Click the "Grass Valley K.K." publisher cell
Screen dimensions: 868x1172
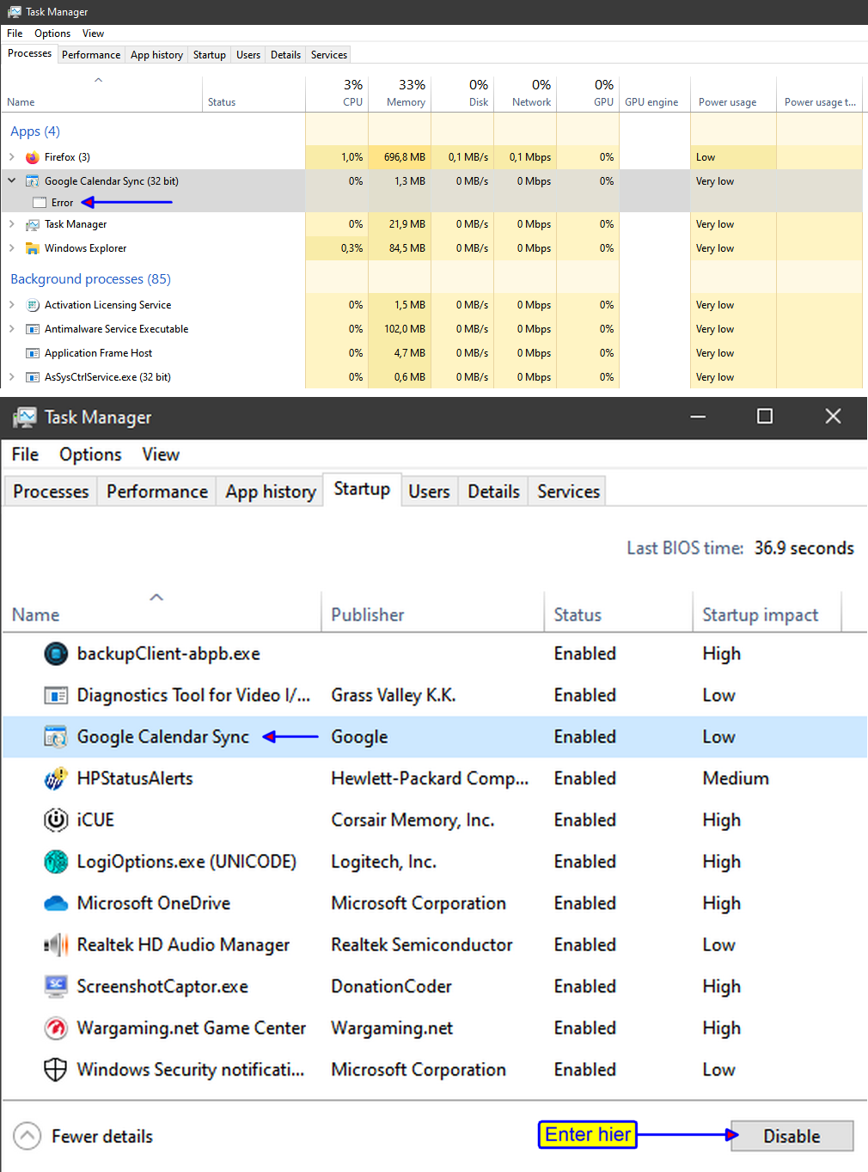tap(394, 695)
